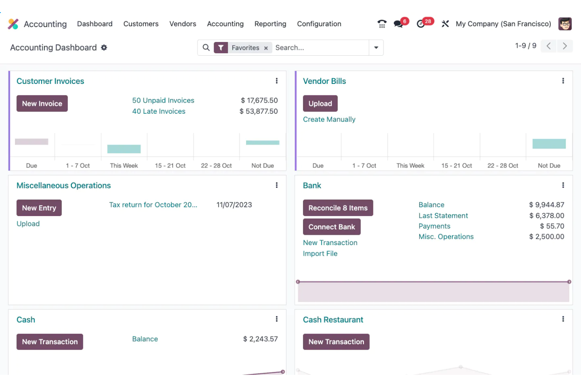Open the Vendors menu
This screenshot has width=581, height=387.
pos(183,24)
